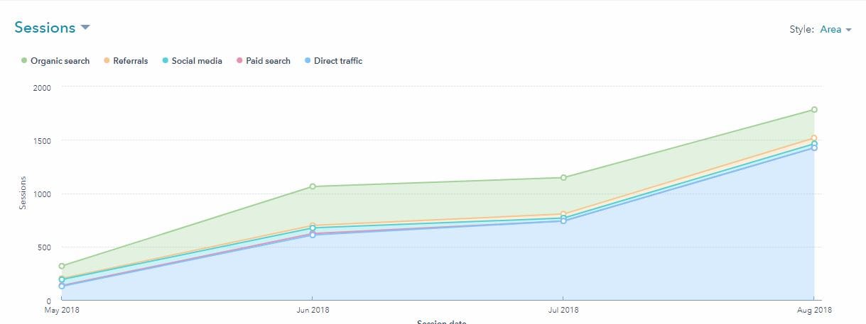This screenshot has width=866, height=324.
Task: Click the Referrals data point at Jun 2018
Action: (x=313, y=225)
